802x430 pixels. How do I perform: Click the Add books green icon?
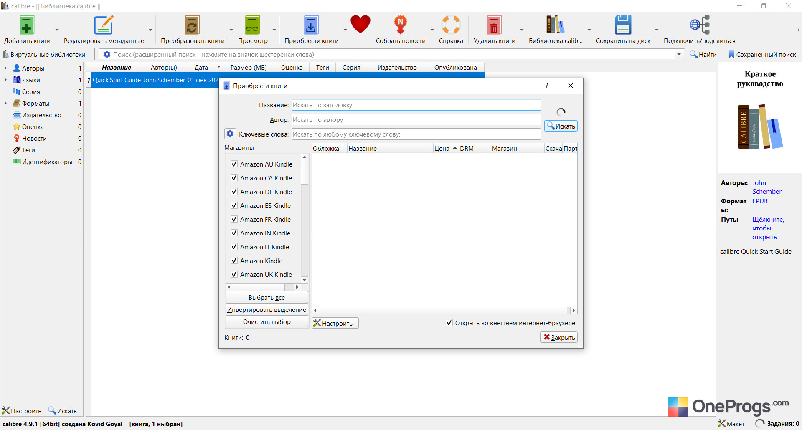tap(27, 25)
